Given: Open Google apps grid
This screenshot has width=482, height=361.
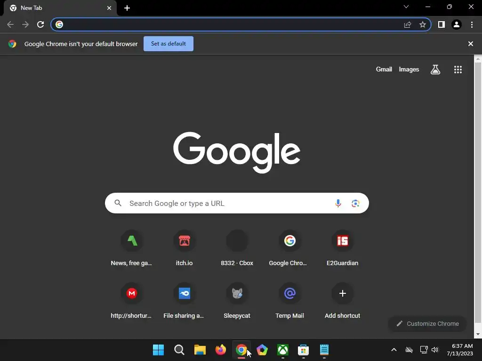Looking at the screenshot, I should point(458,70).
